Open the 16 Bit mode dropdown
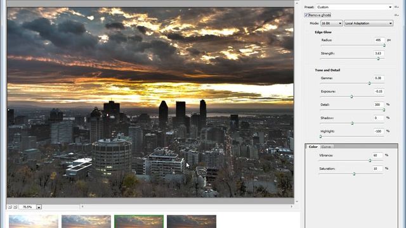Image resolution: width=406 pixels, height=228 pixels. tap(332, 23)
